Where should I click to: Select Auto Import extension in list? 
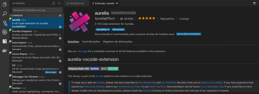point(37,46)
